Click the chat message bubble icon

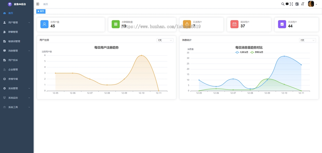287,4
